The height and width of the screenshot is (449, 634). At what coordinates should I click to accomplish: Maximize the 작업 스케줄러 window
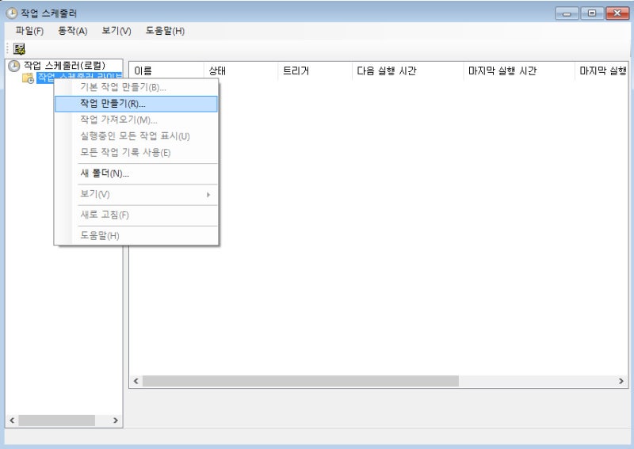(592, 13)
